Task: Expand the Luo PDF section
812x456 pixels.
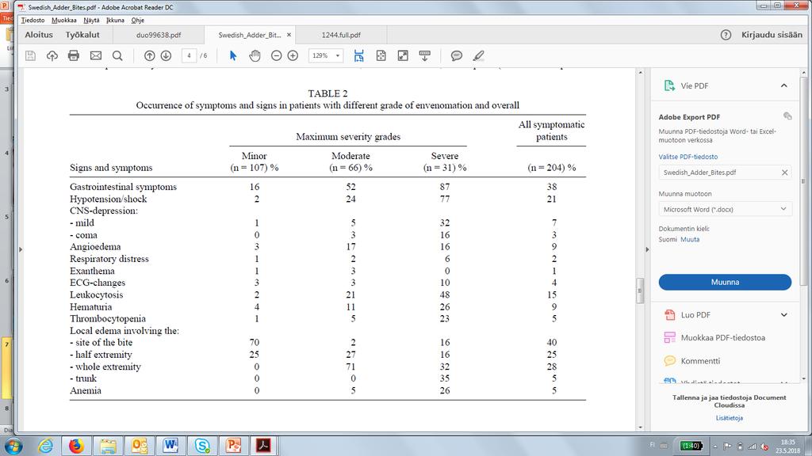Action: (784, 315)
